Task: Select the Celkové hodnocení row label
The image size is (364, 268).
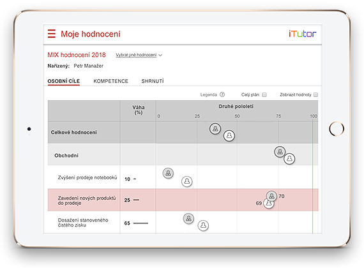Action: pyautogui.click(x=73, y=132)
